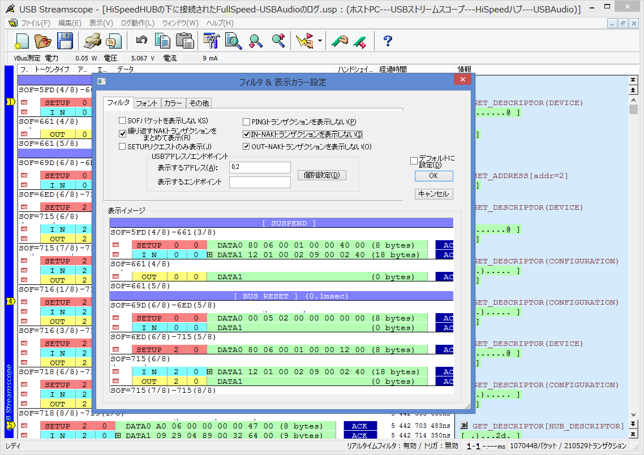Image resolution: width=644 pixels, height=455 pixels.
Task: Switch to the フォント tab
Action: 147,103
